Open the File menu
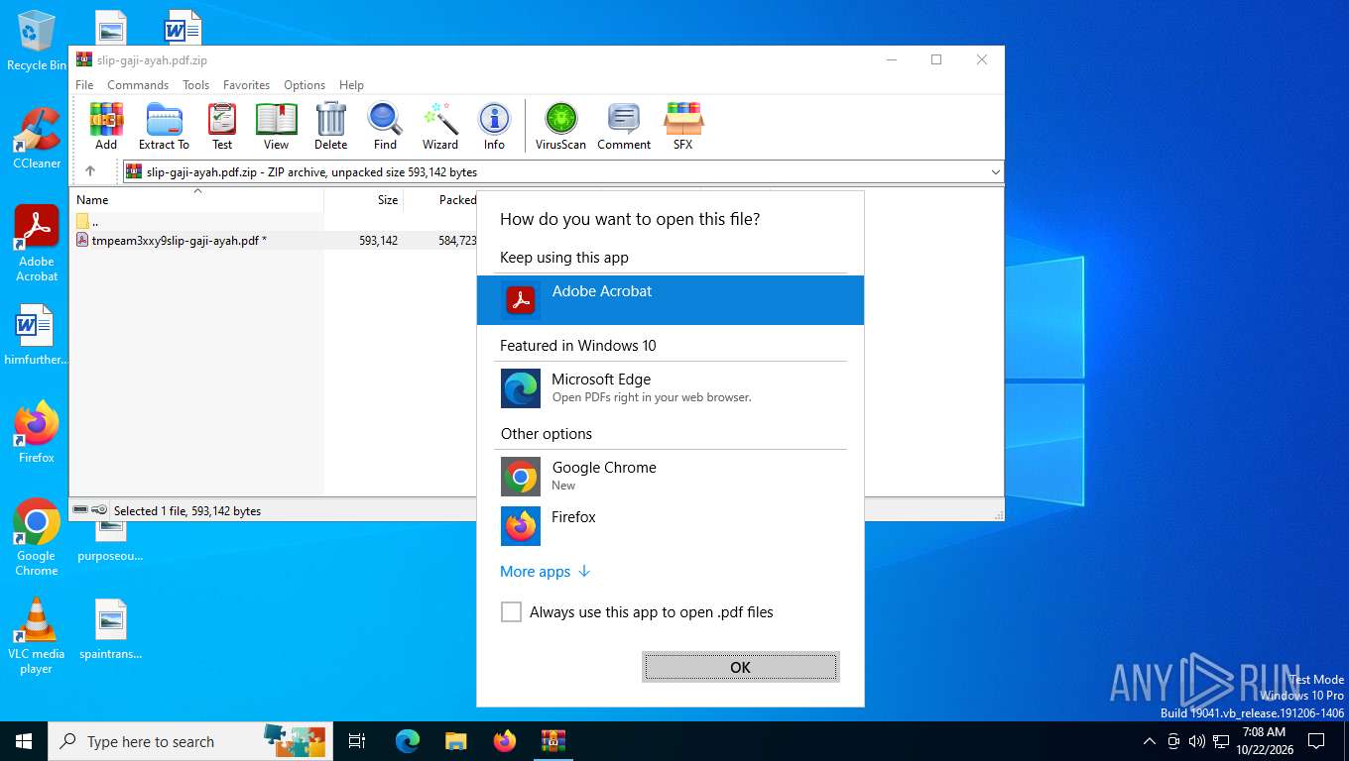Viewport: 1349px width, 761px height. point(84,85)
